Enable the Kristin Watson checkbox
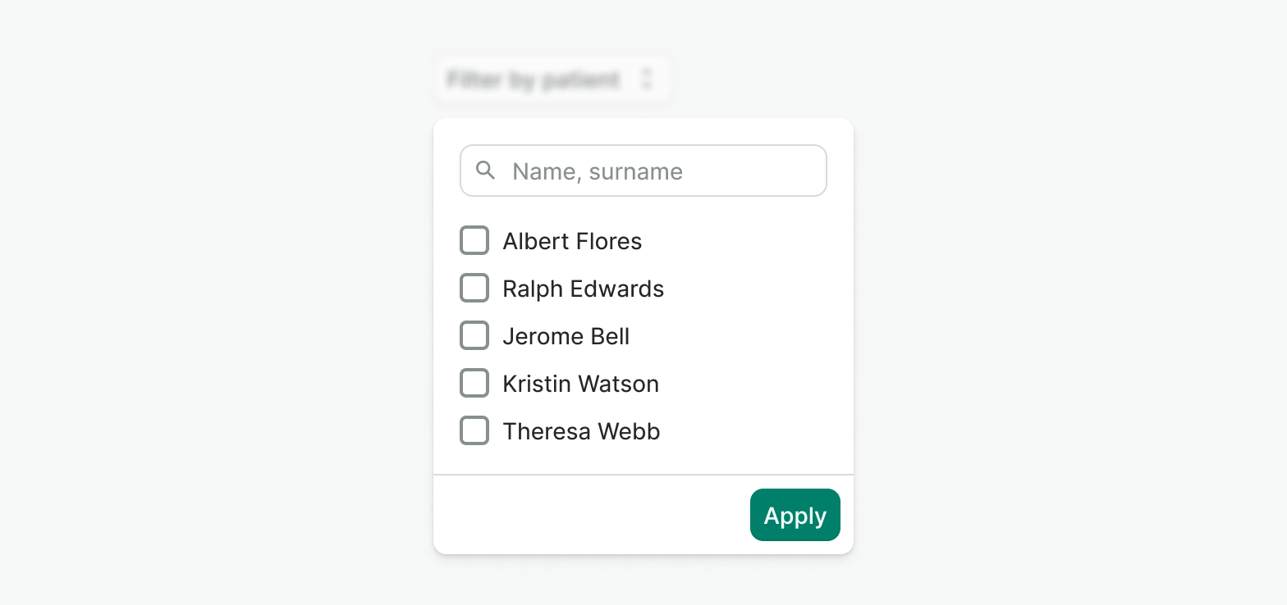 [474, 384]
